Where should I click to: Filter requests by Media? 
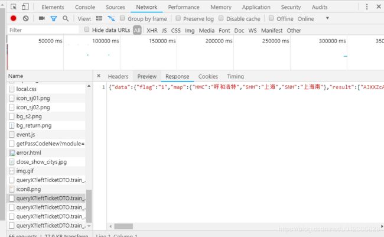207,30
